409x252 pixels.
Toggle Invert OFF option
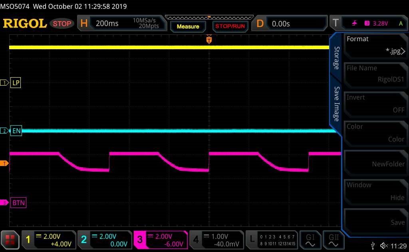pos(375,104)
